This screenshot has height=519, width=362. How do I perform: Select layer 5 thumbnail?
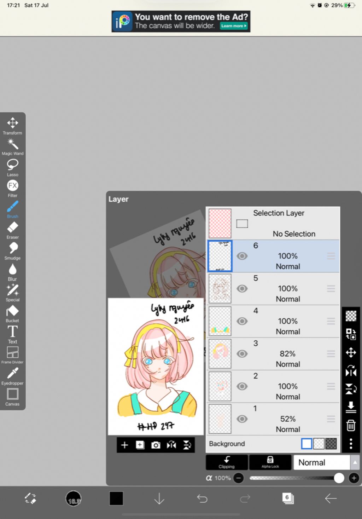click(220, 288)
